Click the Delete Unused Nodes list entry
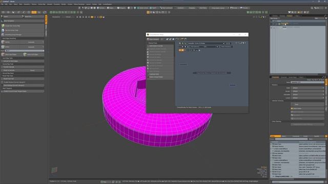The width and height of the screenshot is (328, 184). tap(160, 77)
